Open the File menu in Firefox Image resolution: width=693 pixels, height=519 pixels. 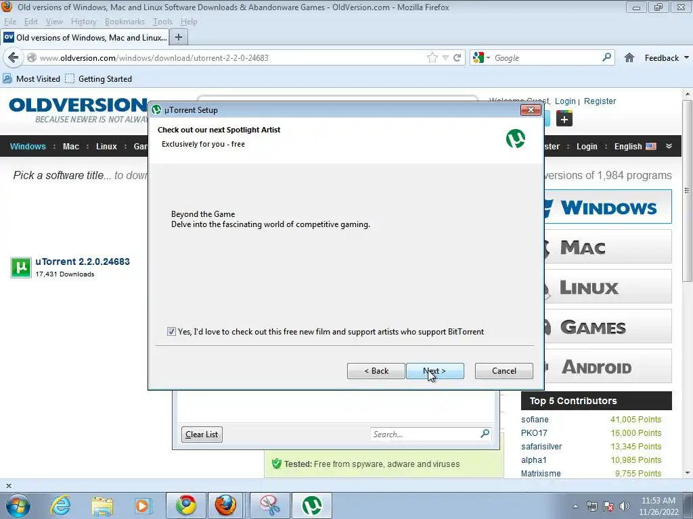pos(9,22)
